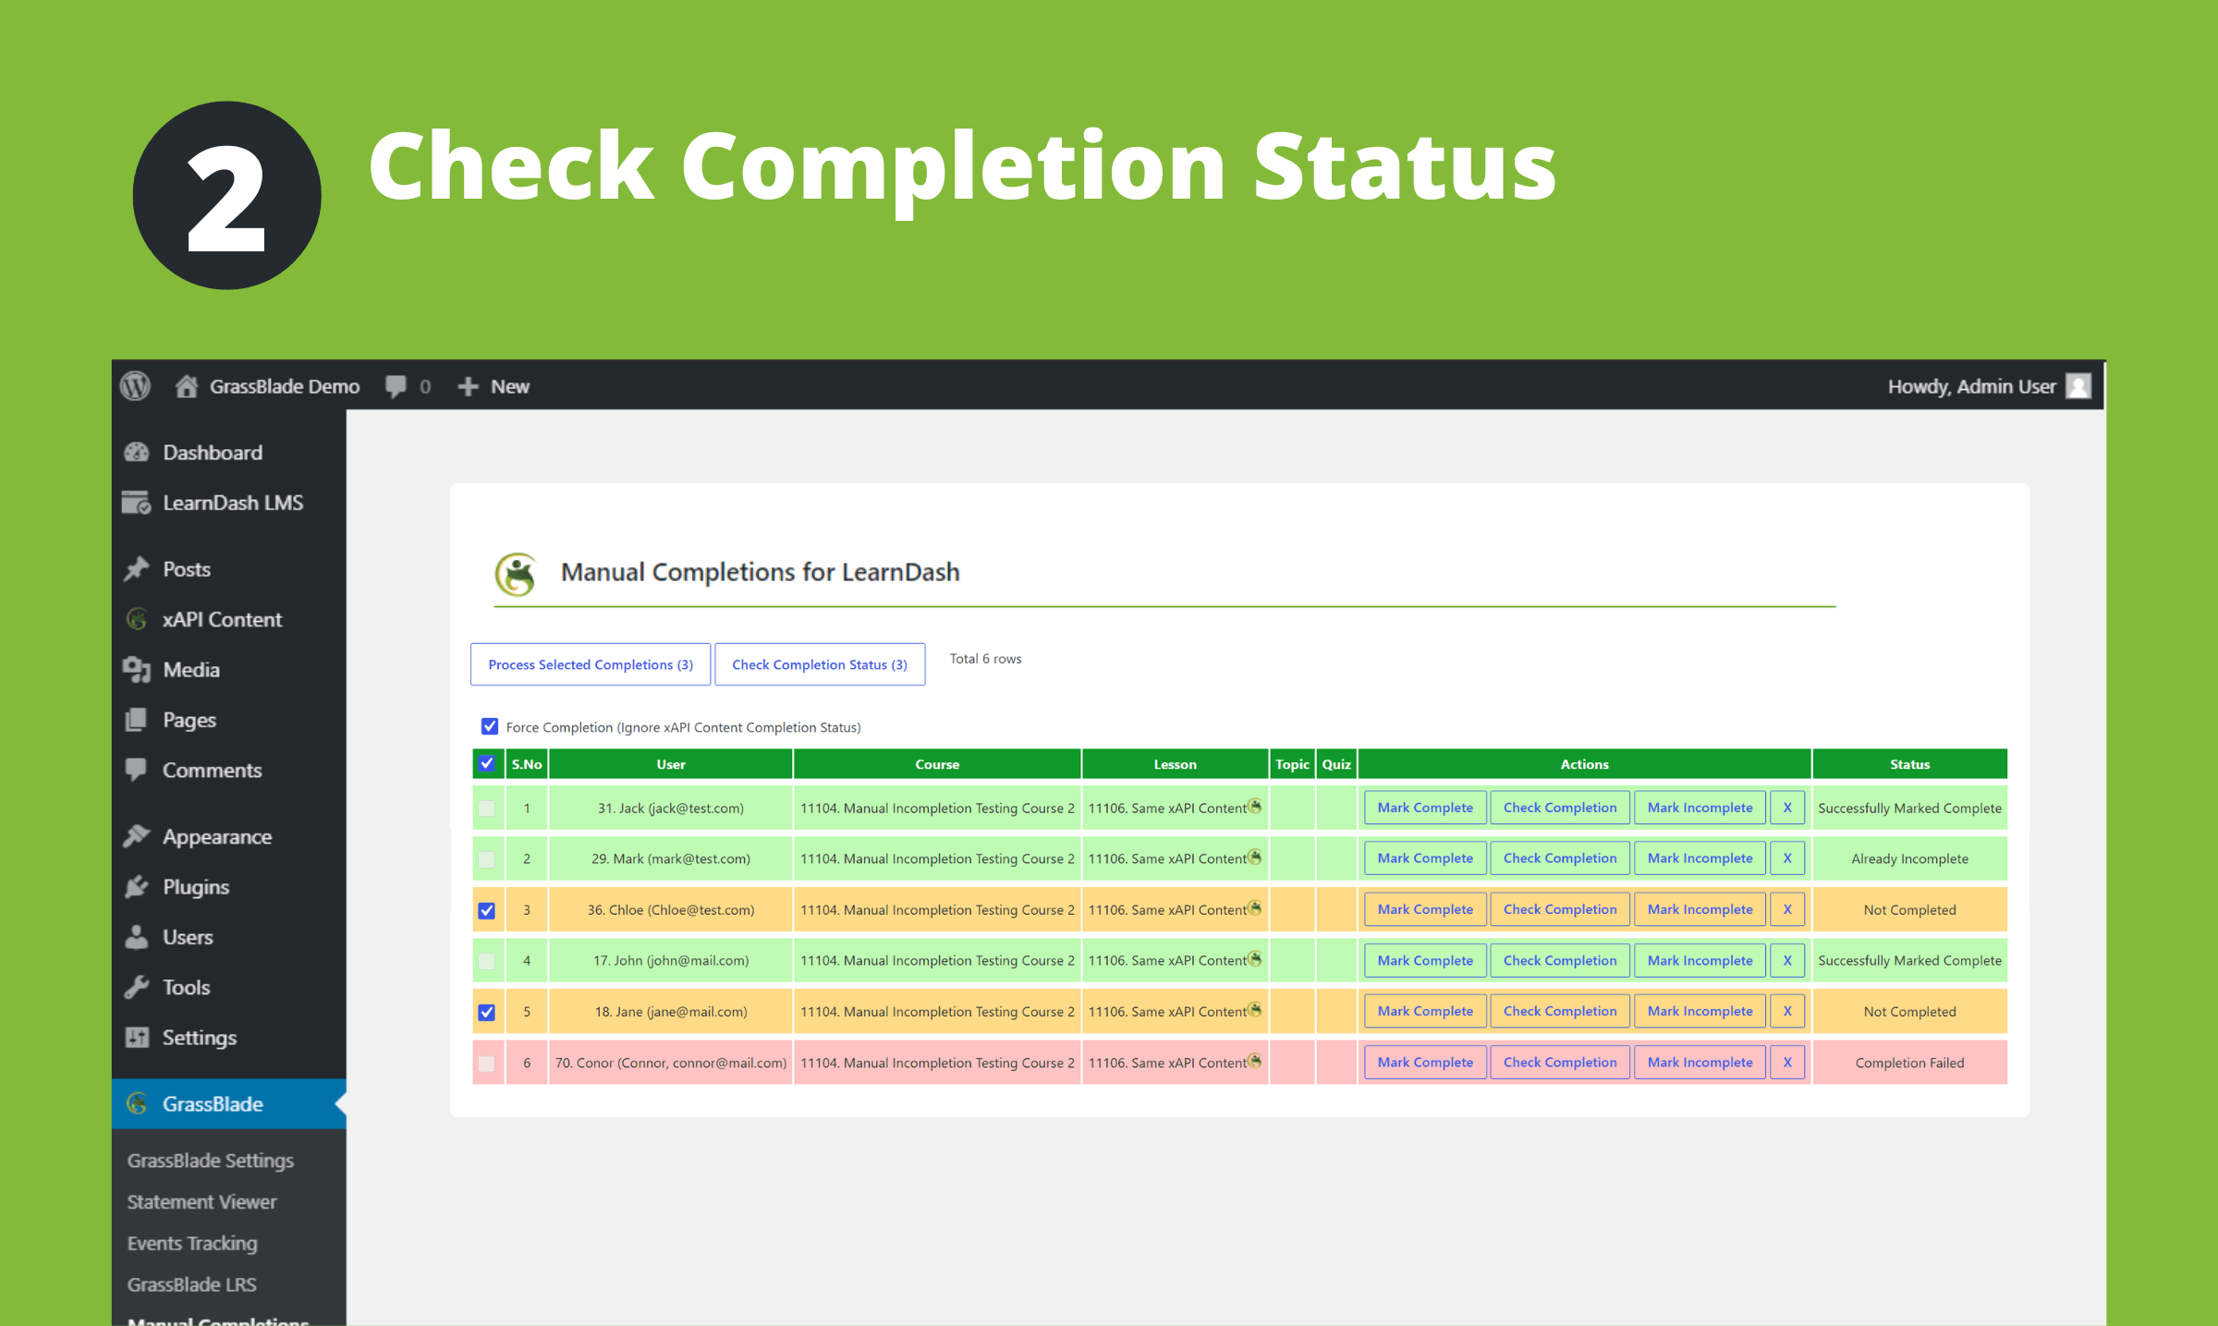
Task: Click Already Incomplete status cell
Action: tap(1909, 859)
